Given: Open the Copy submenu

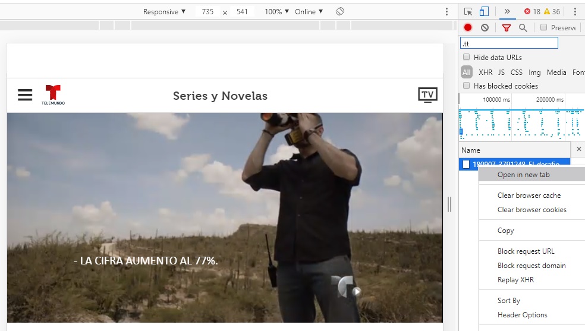Looking at the screenshot, I should tap(531, 231).
